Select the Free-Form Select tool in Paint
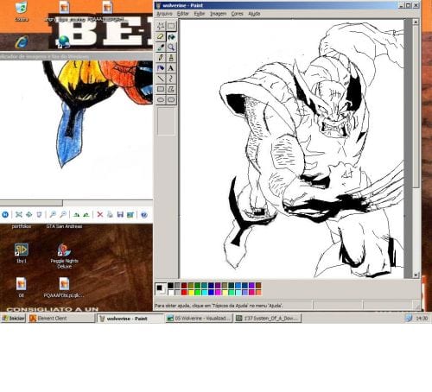Screen dimensions: 432x392 [161, 26]
